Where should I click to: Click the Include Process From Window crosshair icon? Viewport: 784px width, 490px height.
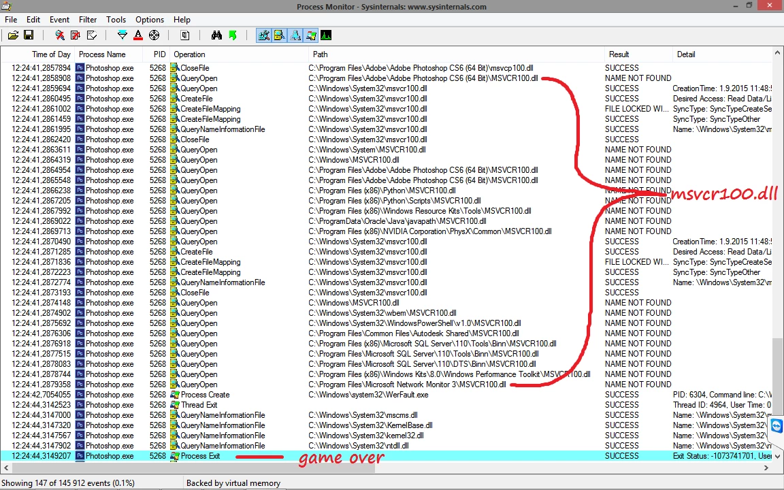click(x=154, y=35)
